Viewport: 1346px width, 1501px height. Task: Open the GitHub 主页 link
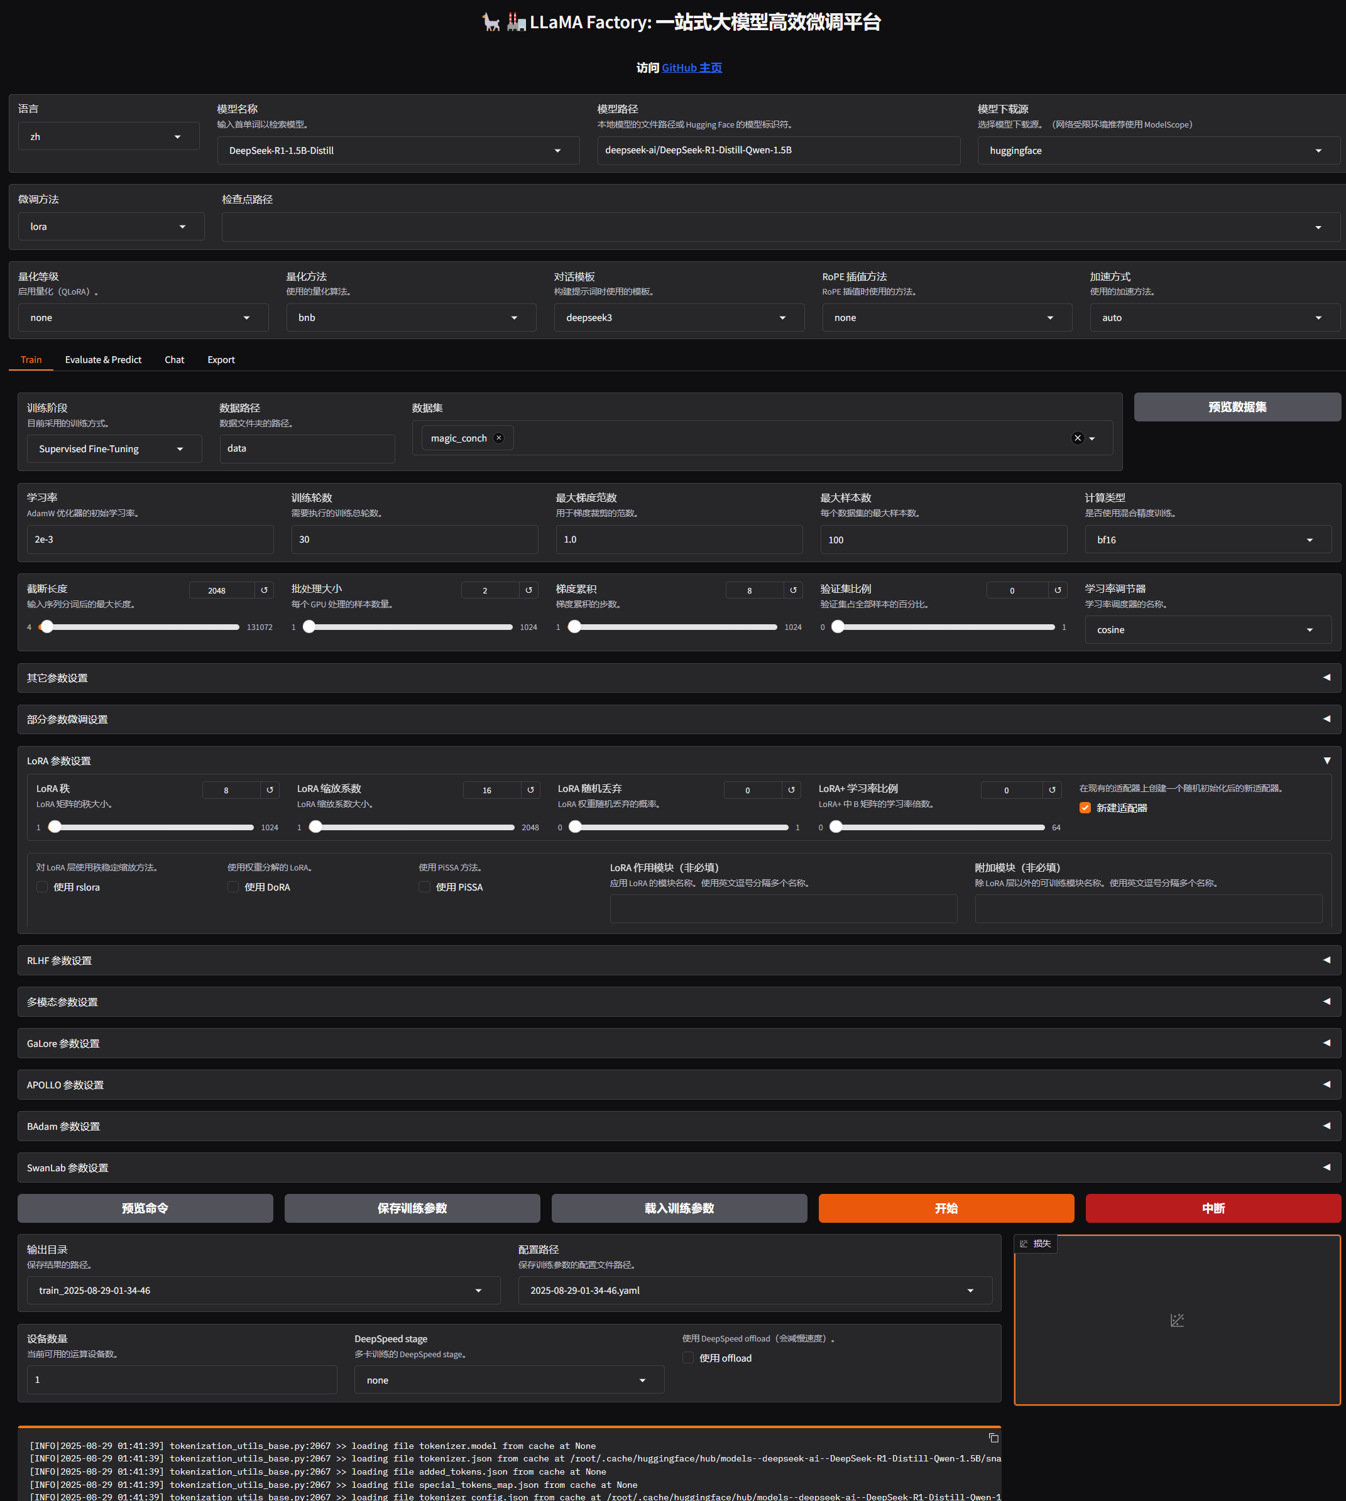coord(691,67)
